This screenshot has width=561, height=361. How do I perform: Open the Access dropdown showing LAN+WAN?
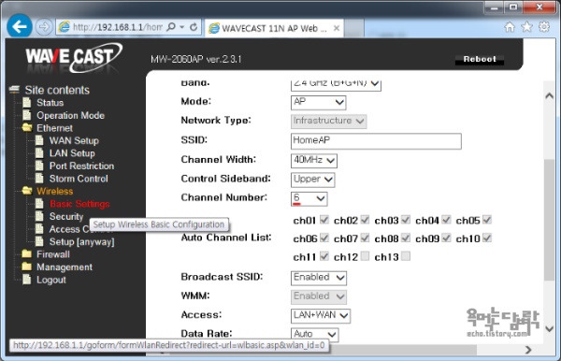coord(321,315)
